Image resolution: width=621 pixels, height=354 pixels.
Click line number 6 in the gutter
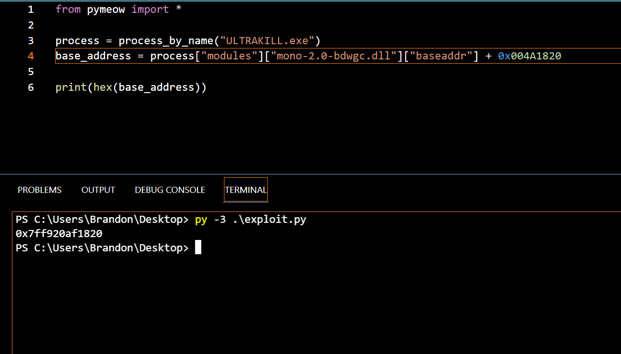coord(30,87)
